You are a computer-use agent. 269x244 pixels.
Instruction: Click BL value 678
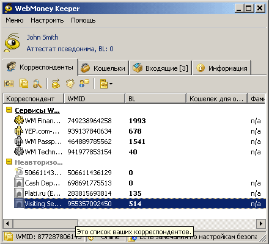(x=135, y=131)
